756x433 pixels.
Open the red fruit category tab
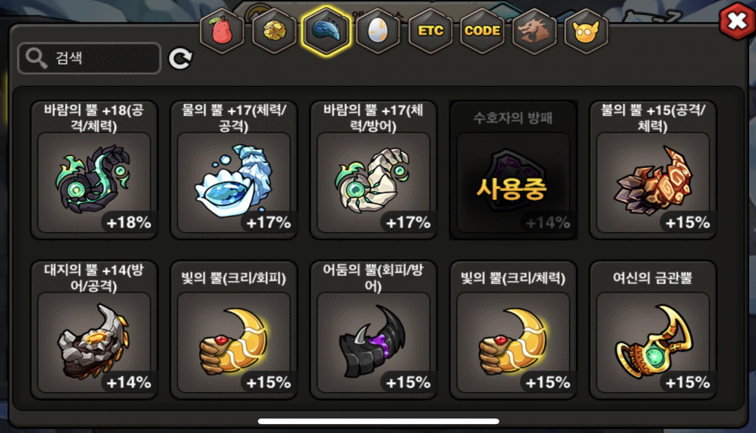click(x=222, y=31)
